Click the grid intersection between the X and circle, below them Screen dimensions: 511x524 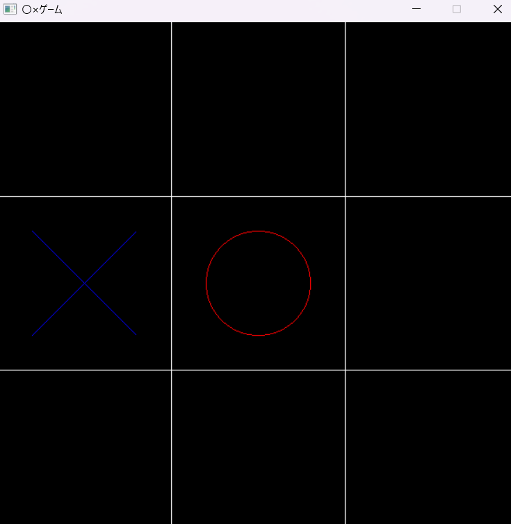pyautogui.click(x=171, y=370)
